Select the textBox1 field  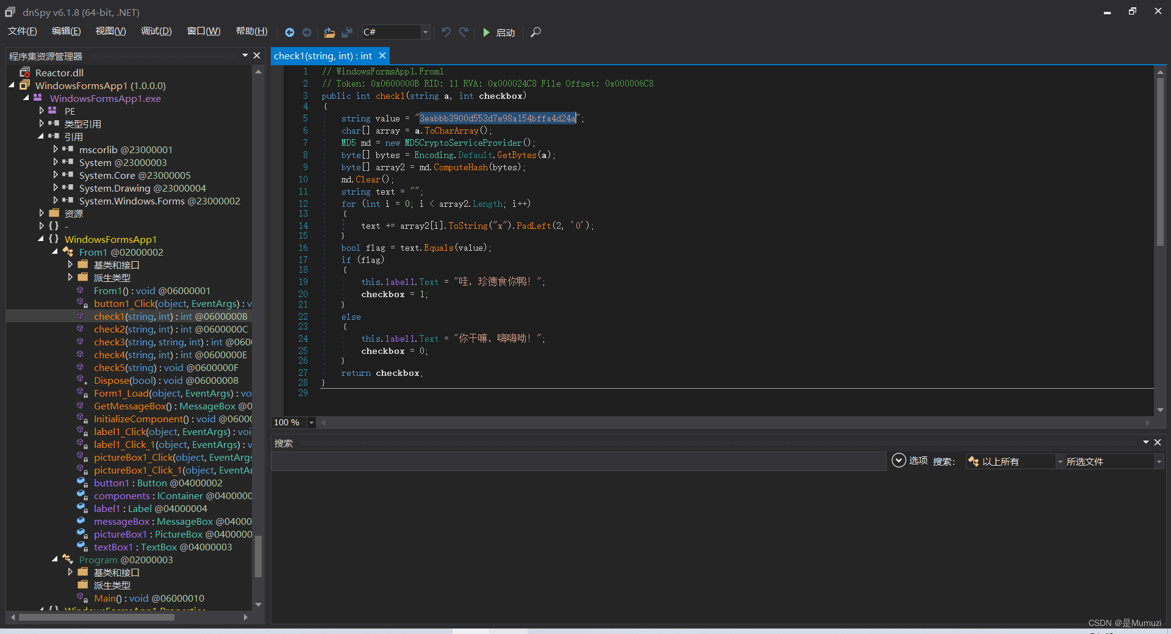[x=163, y=547]
